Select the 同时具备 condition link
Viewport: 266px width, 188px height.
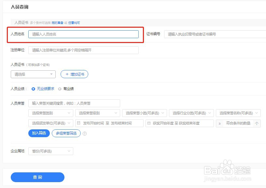[x=57, y=23]
